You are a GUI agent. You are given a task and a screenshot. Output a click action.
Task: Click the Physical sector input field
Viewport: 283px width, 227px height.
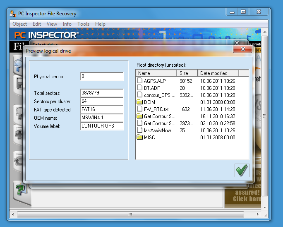point(102,76)
